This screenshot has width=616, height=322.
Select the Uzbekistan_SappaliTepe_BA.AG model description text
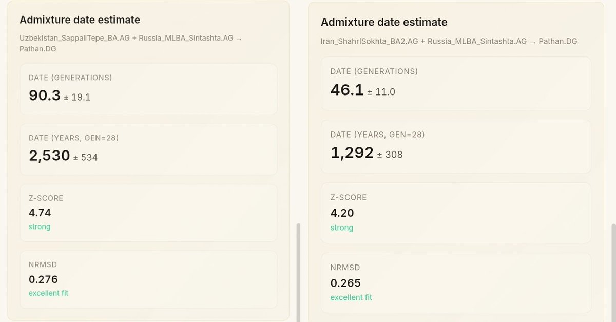click(130, 44)
